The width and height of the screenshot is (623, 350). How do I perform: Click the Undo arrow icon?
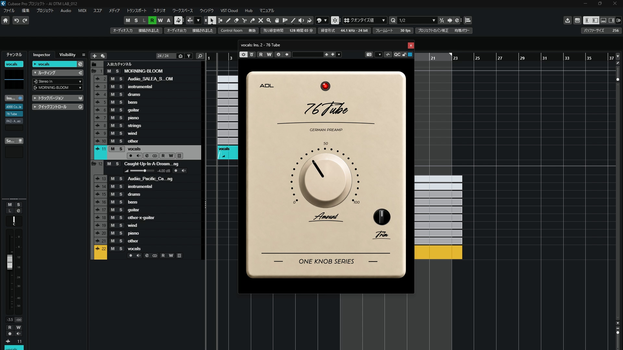tap(17, 20)
